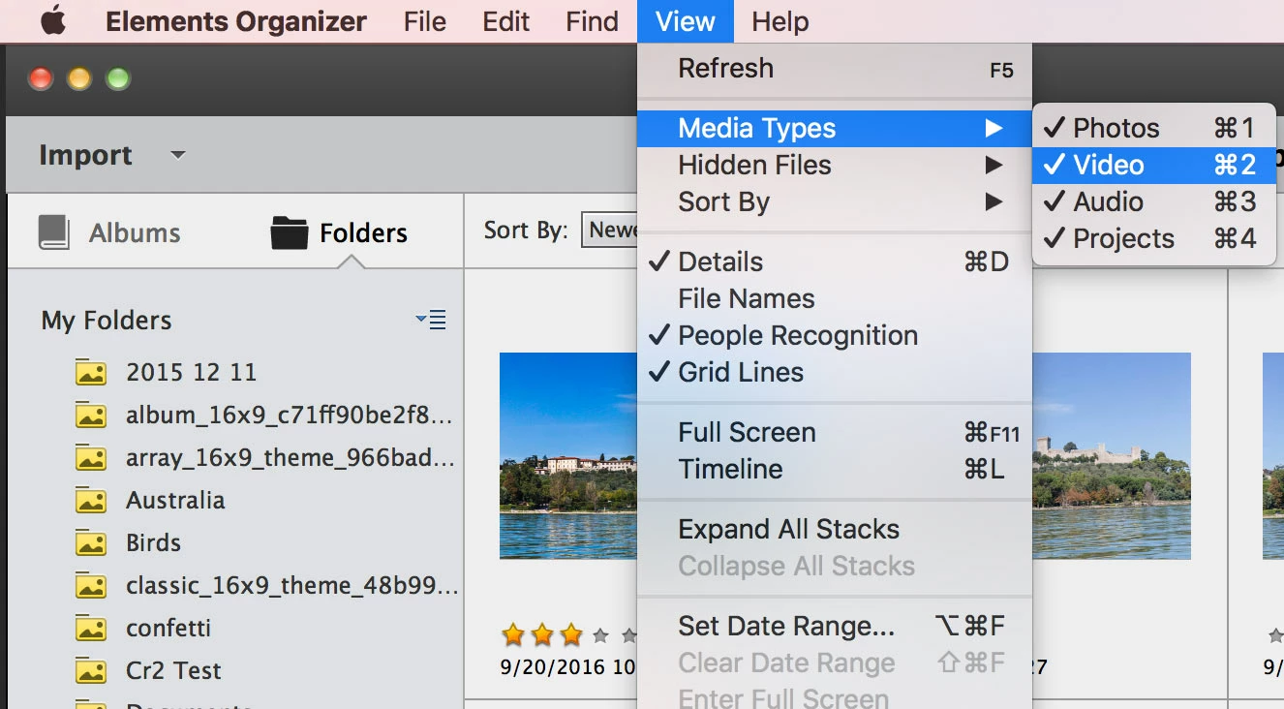Switch to the Albums tab
This screenshot has height=709, width=1284.
(x=109, y=232)
